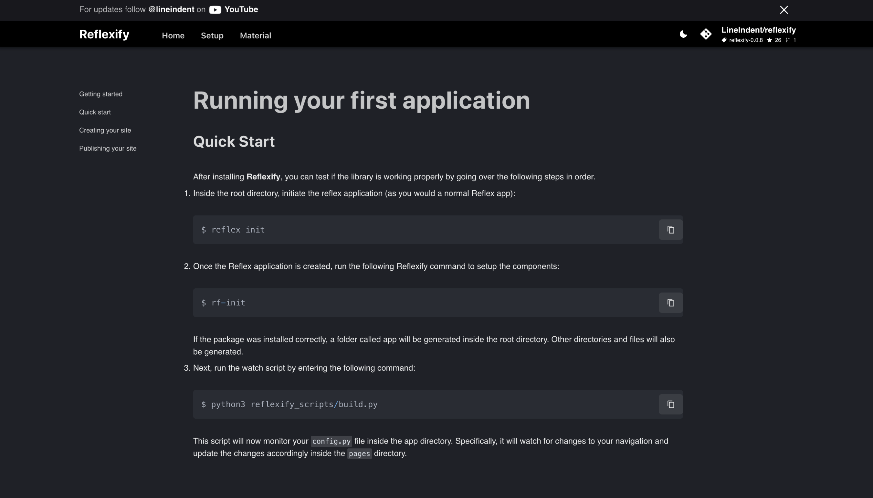Copy the python3 build.py command
Screen dimensions: 873x498
670,404
